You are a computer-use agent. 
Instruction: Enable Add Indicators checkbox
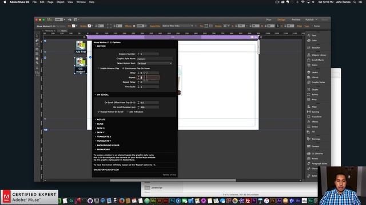[128, 112]
